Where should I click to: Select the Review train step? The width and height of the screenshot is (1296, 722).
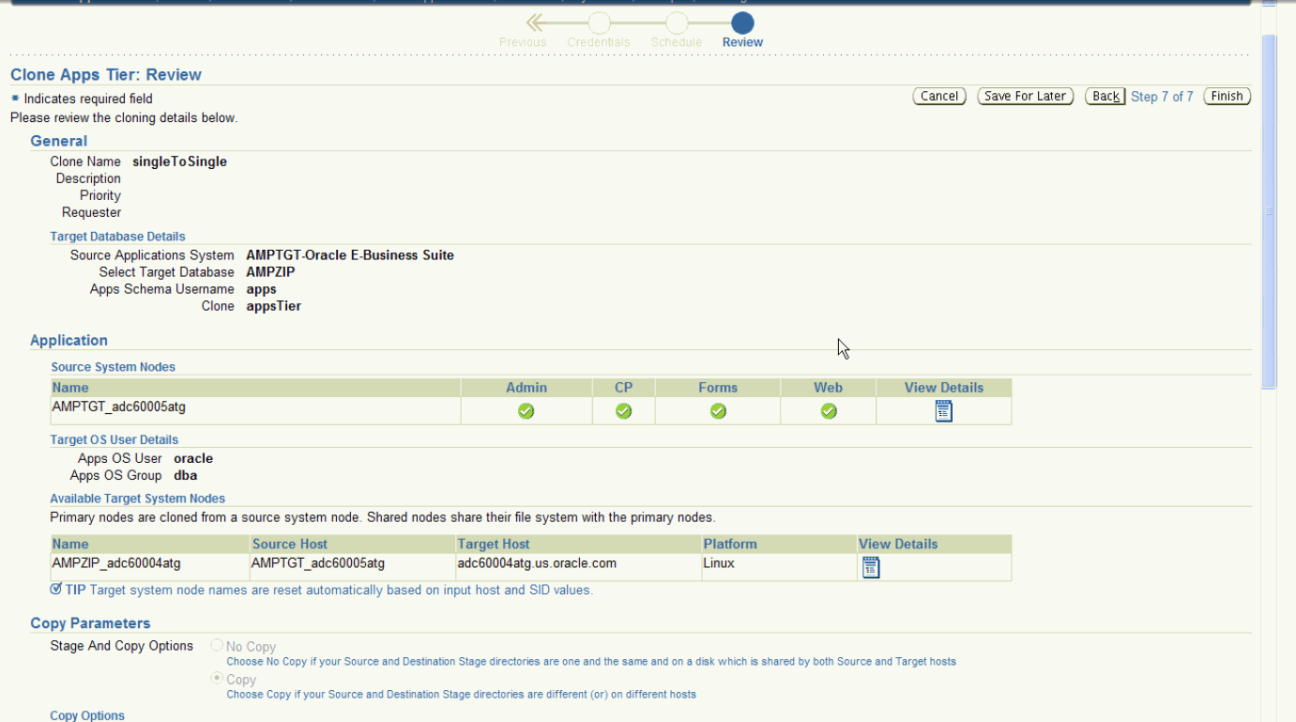[x=742, y=42]
